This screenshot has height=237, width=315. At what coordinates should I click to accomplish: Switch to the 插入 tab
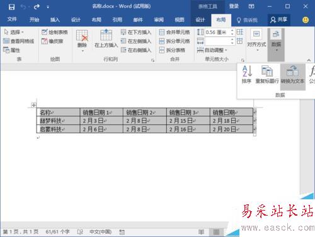click(55, 19)
